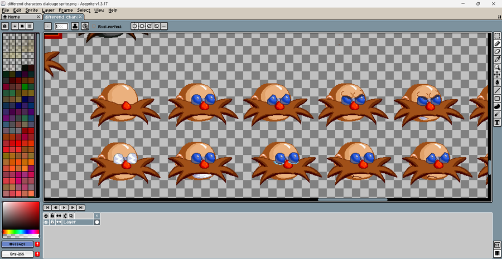Toggle vertical symmetry mode
Viewport: 502px width, 259px height.
coord(134,26)
